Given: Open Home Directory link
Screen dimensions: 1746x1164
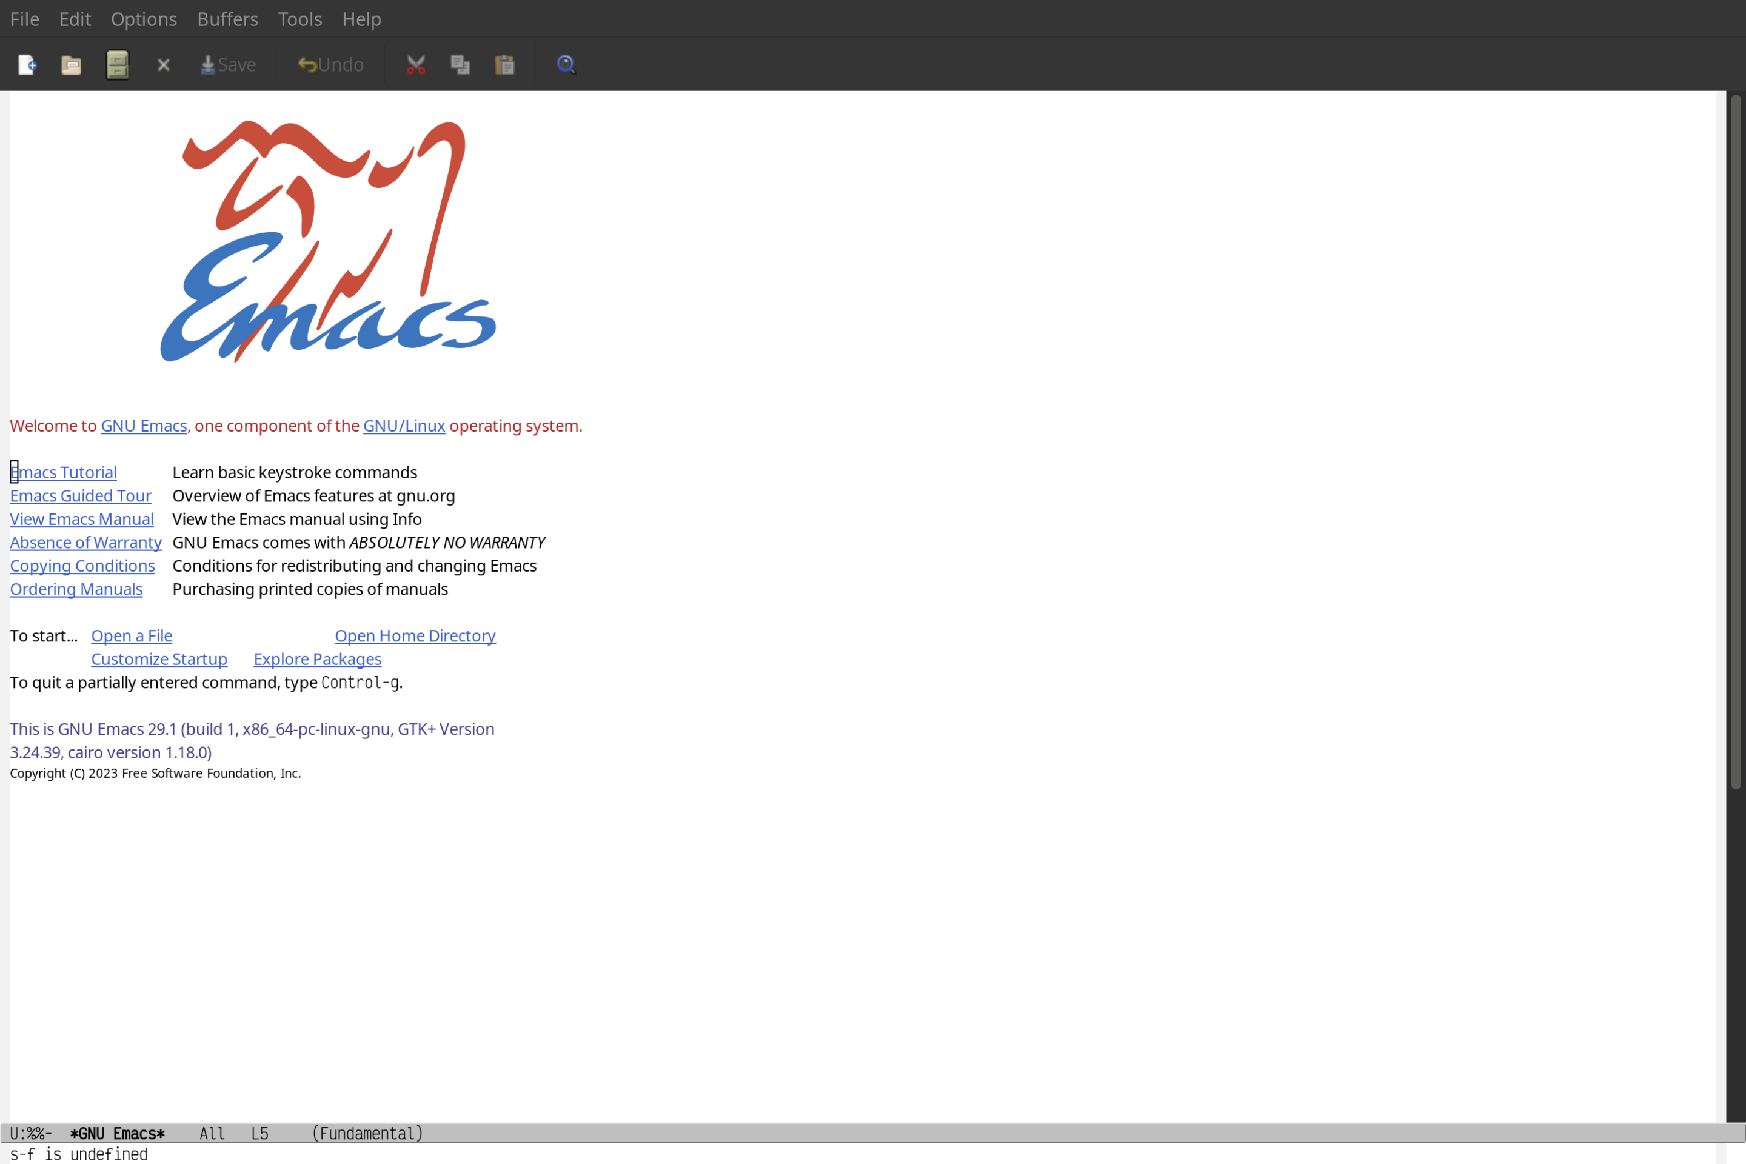Looking at the screenshot, I should point(415,635).
